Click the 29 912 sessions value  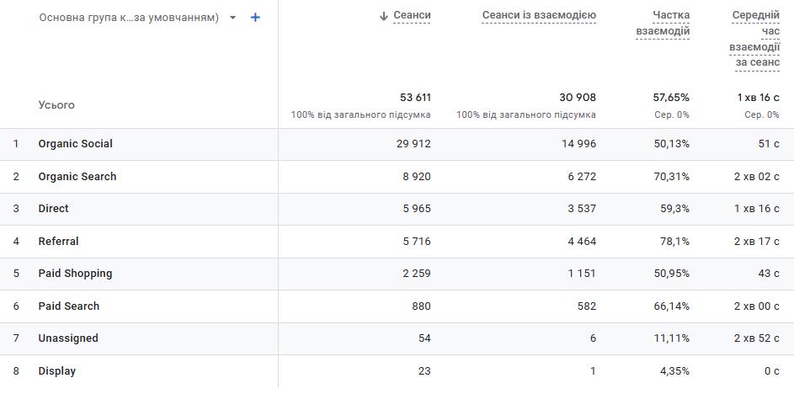pos(413,144)
